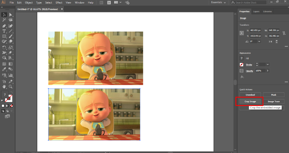Image resolution: width=289 pixels, height=153 pixels.
Task: Flip image along vertical axis
Action: point(277,41)
